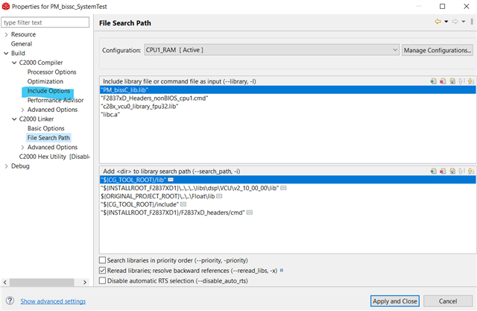Select Basic Options under C2000 Linker
The width and height of the screenshot is (477, 311).
point(45,128)
